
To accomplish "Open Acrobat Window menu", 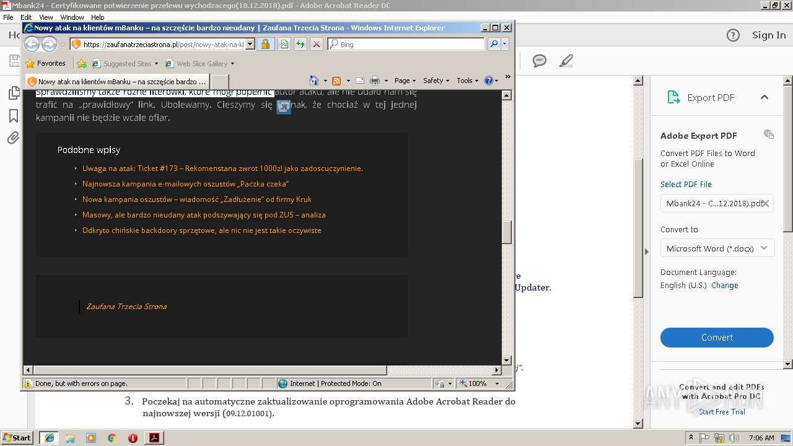I will coord(72,17).
